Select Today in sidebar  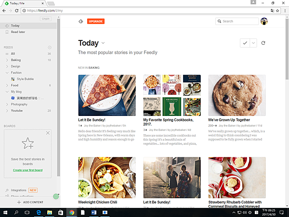pos(28,26)
